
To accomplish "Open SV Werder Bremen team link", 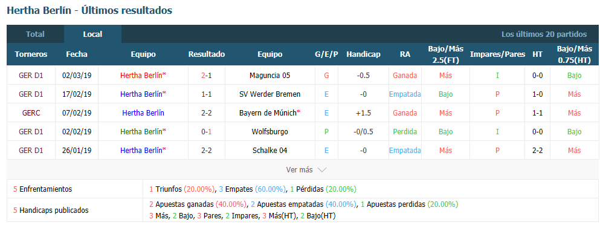I will 269,94.
